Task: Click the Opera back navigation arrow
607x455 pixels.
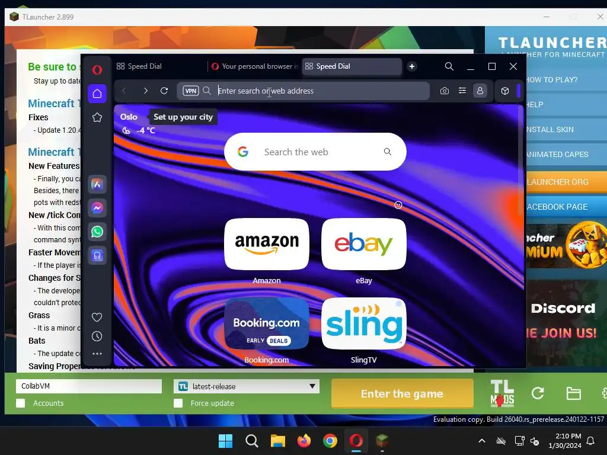Action: [124, 91]
